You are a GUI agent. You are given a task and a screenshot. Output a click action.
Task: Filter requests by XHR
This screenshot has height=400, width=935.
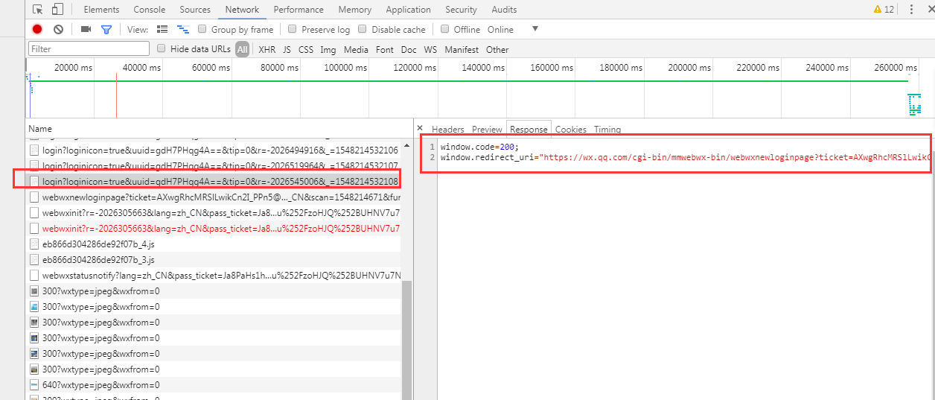point(267,49)
